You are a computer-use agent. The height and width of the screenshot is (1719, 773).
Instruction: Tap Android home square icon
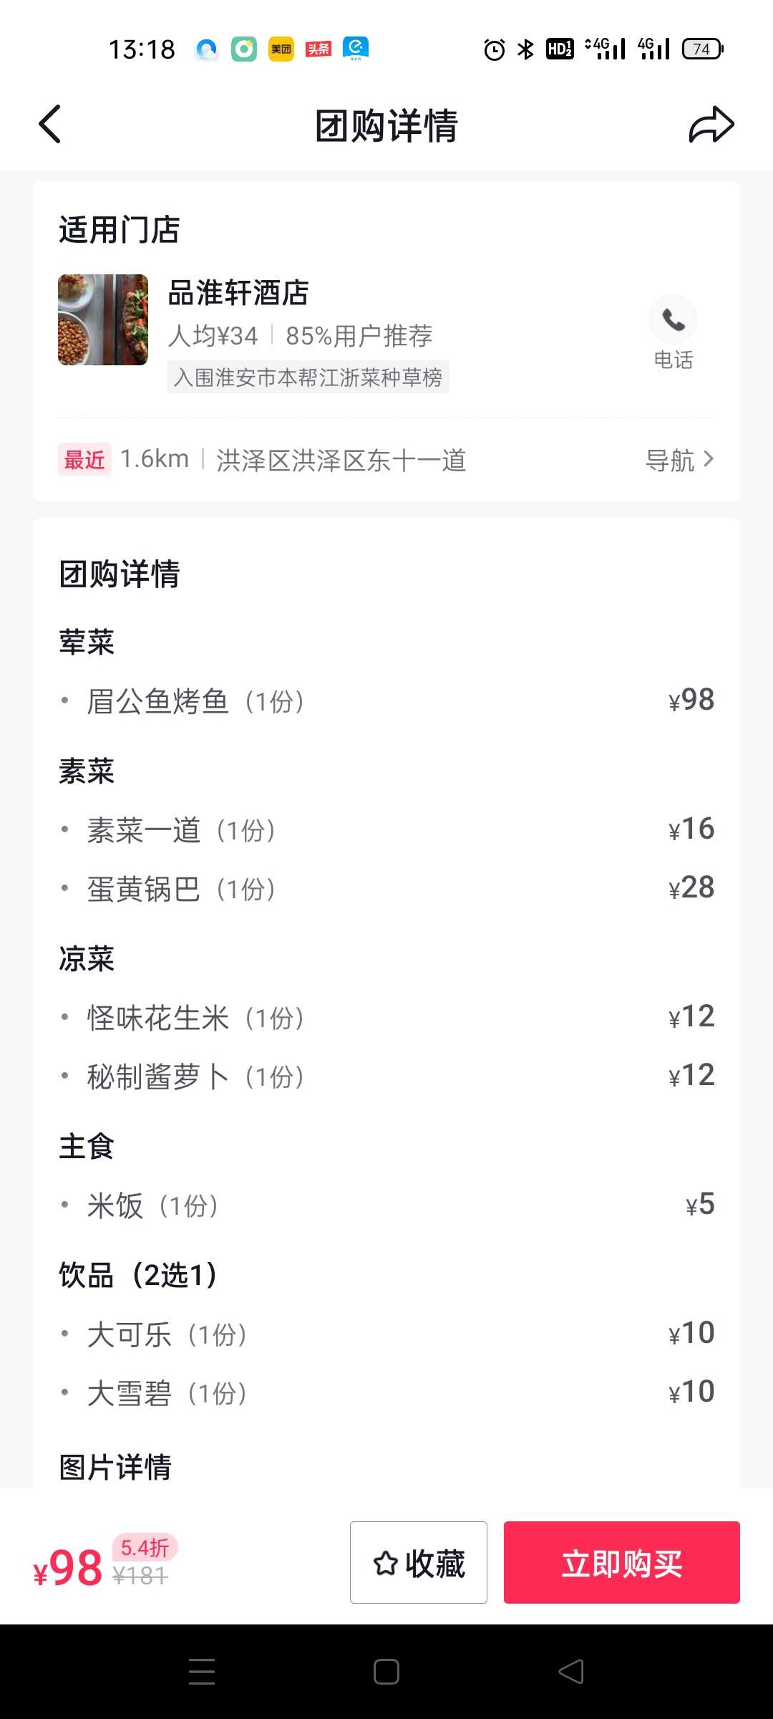click(x=386, y=1672)
